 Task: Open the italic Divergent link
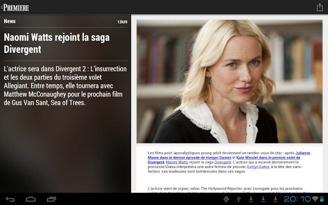(x=222, y=162)
